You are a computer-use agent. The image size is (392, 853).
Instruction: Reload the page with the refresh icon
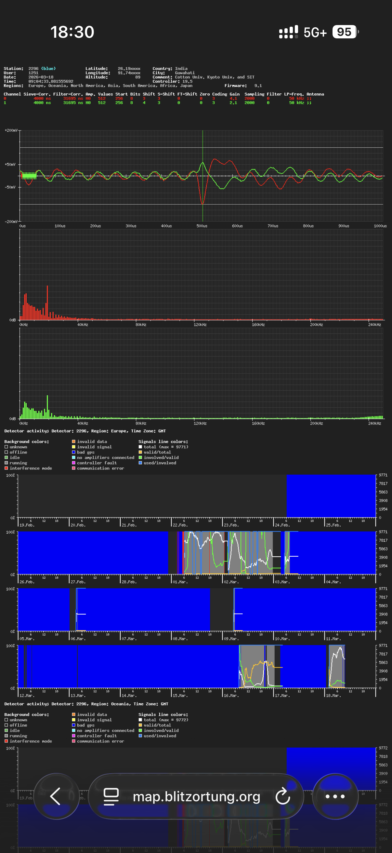(283, 796)
